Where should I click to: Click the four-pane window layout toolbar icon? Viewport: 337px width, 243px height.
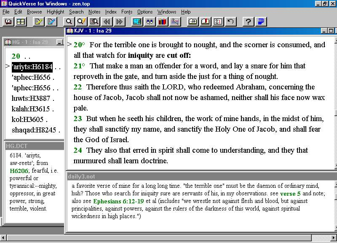21,22
